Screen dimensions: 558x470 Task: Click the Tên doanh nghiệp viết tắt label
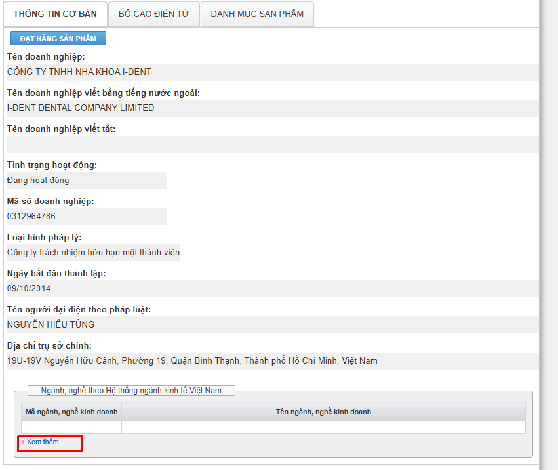[x=61, y=129]
